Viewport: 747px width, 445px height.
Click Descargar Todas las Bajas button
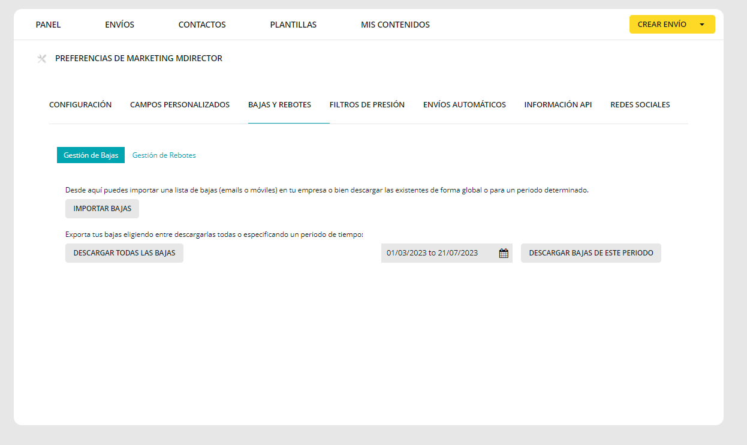[124, 253]
